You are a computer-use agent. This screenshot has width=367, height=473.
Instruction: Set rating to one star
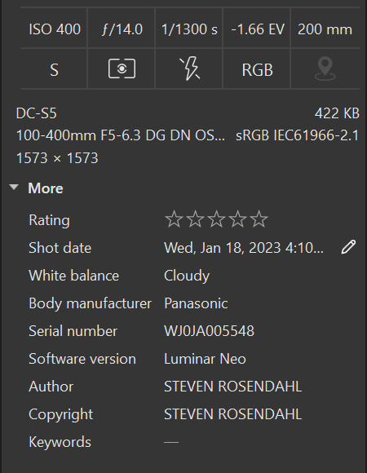coord(174,219)
